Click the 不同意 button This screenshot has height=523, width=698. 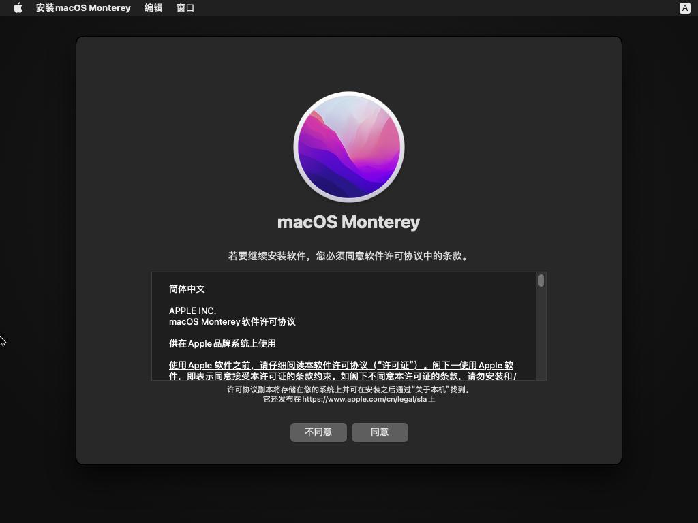[x=318, y=432]
